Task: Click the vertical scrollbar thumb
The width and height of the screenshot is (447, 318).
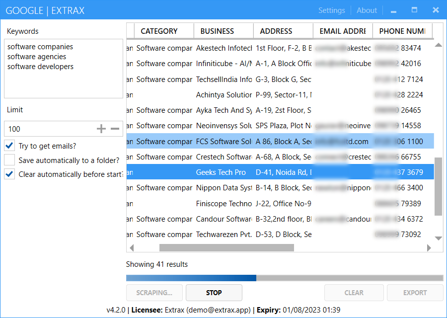Action: 438,186
